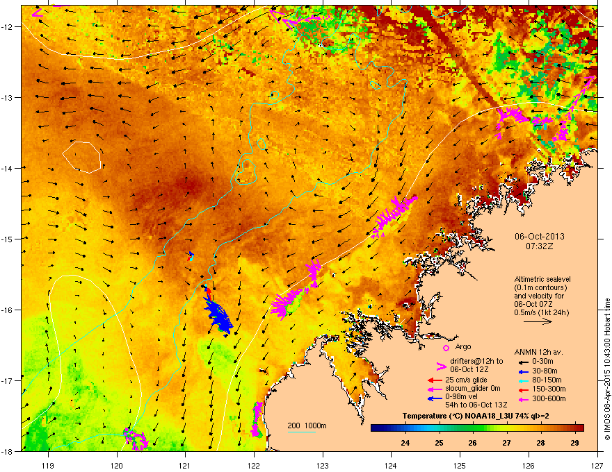The image size is (612, 472).
Task: Click the Altimetric sealevel text
Action: pyautogui.click(x=542, y=279)
